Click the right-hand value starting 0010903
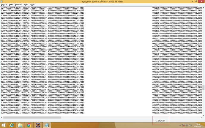The width and height of the screenshot is (205, 128). coord(177,113)
